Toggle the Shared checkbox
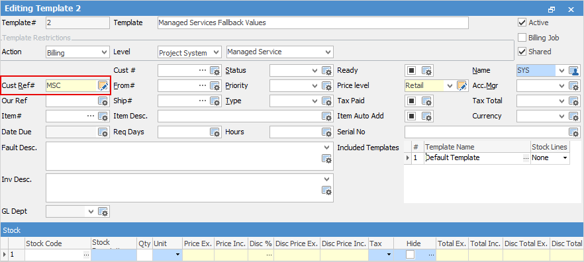 coord(522,52)
